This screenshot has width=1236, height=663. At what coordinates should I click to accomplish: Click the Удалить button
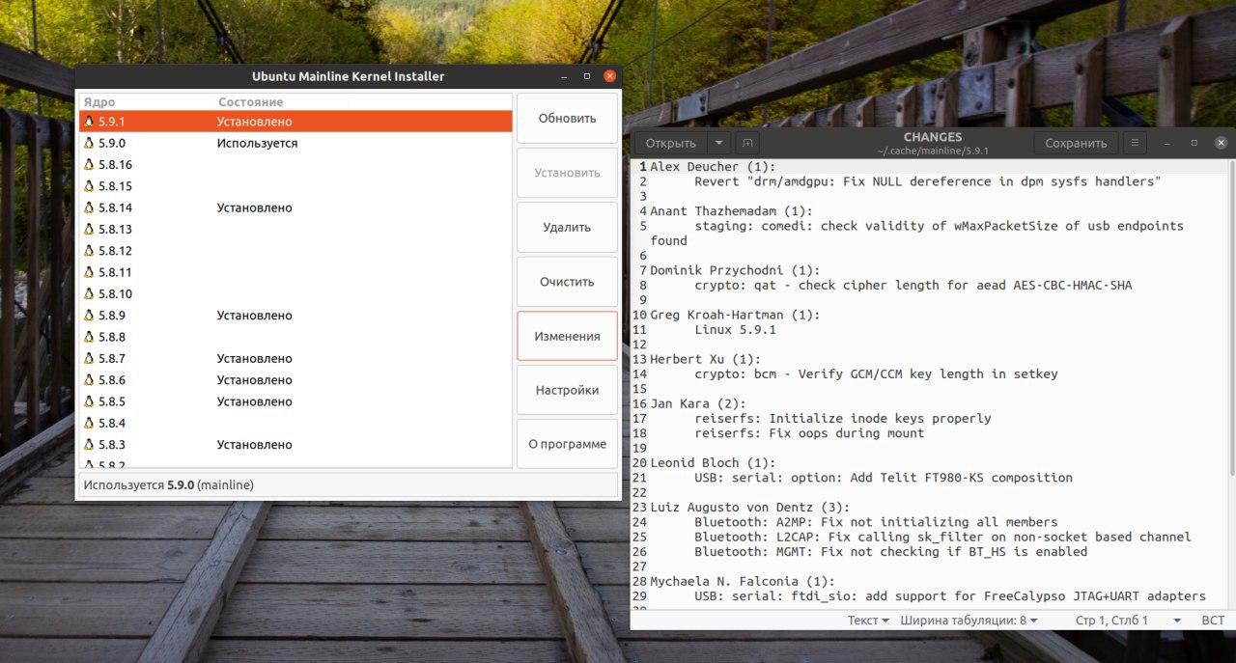[567, 228]
